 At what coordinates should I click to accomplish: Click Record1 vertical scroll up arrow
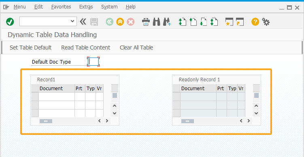pos(115,106)
